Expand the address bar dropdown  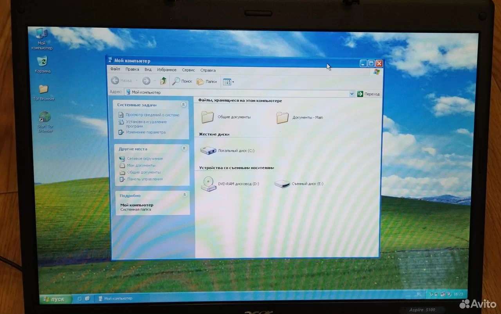pyautogui.click(x=351, y=94)
